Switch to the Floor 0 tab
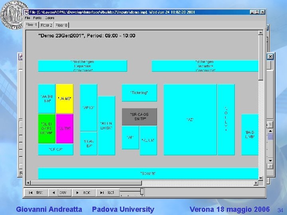 point(61,25)
